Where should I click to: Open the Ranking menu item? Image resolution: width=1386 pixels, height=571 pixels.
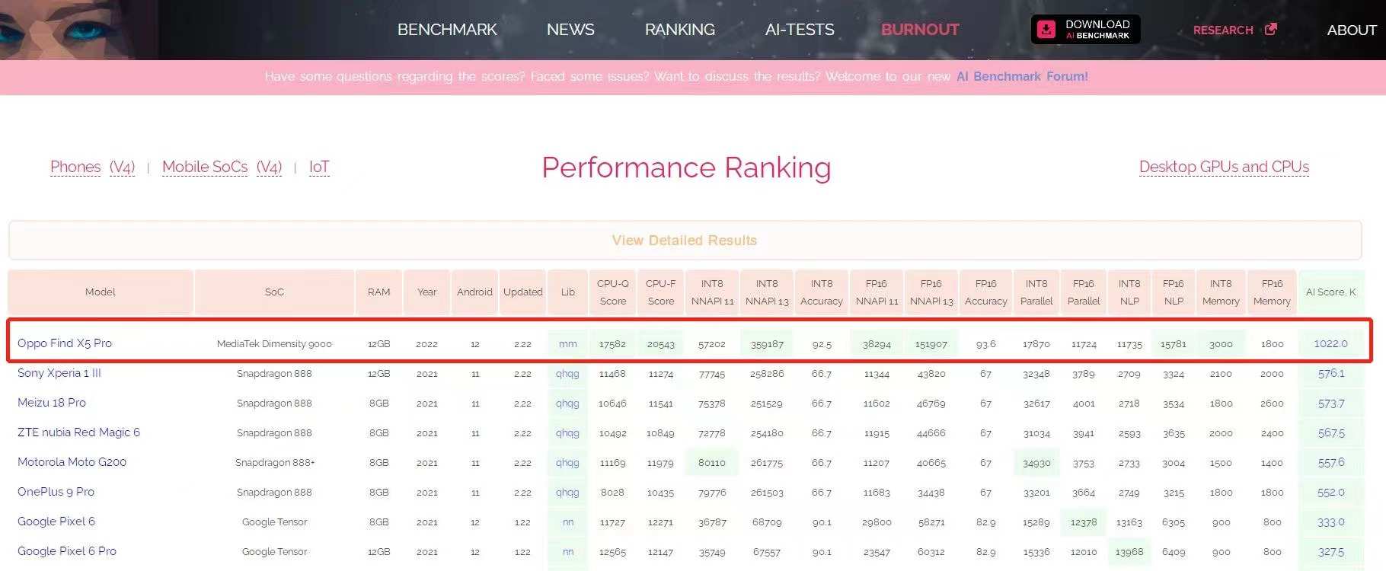(679, 30)
